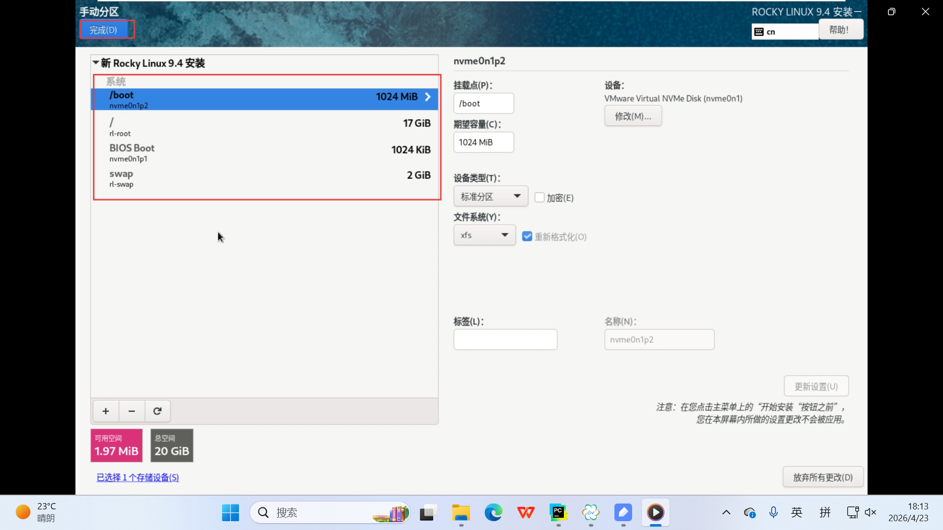Click the reload storage configuration icon
The height and width of the screenshot is (530, 943).
pos(157,411)
